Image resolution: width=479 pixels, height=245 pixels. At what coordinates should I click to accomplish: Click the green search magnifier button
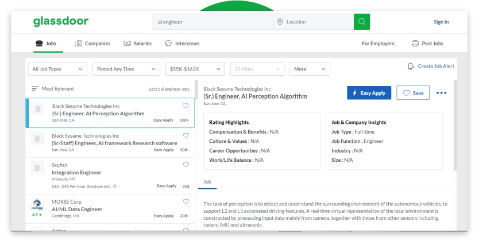(x=362, y=22)
